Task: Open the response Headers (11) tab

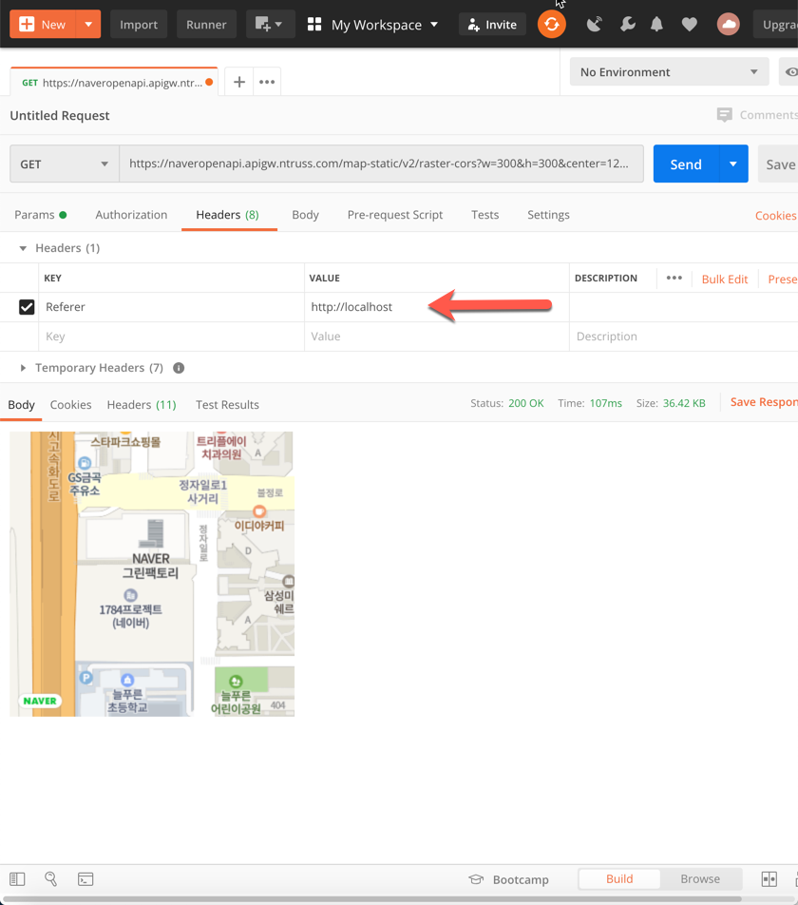Action: (x=142, y=405)
